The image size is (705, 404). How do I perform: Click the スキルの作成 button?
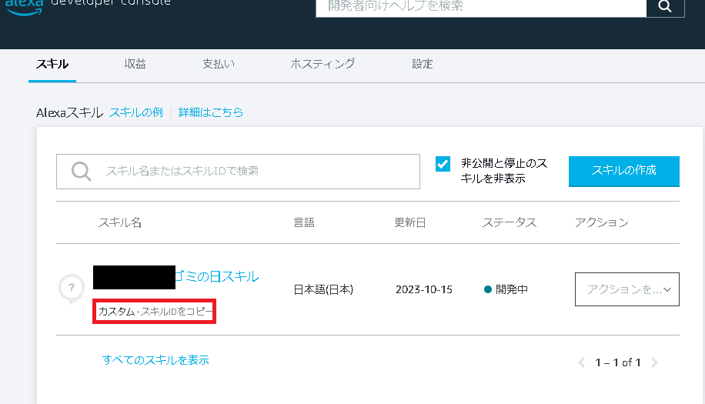pos(623,171)
